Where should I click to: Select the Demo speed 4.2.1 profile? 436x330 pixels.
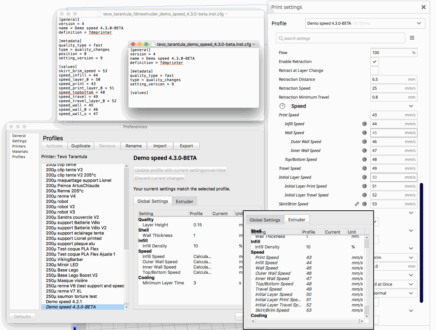[64, 301]
